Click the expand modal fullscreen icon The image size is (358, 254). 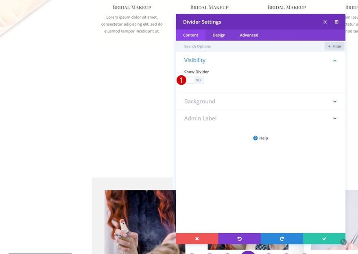pyautogui.click(x=325, y=22)
